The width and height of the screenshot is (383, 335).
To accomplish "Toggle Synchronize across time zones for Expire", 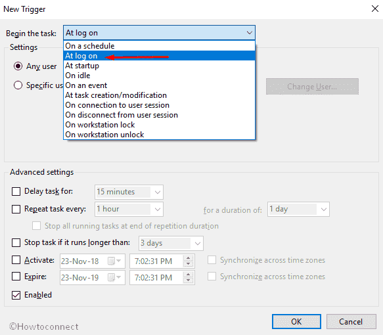I will pyautogui.click(x=212, y=276).
